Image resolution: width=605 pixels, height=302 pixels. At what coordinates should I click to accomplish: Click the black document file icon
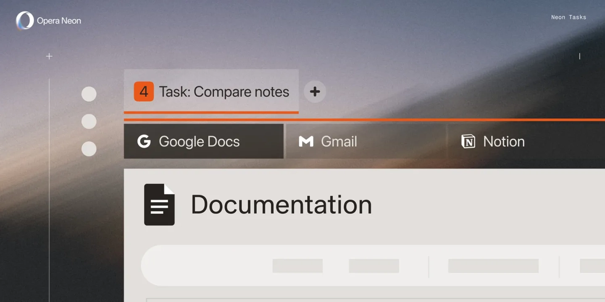click(x=159, y=205)
